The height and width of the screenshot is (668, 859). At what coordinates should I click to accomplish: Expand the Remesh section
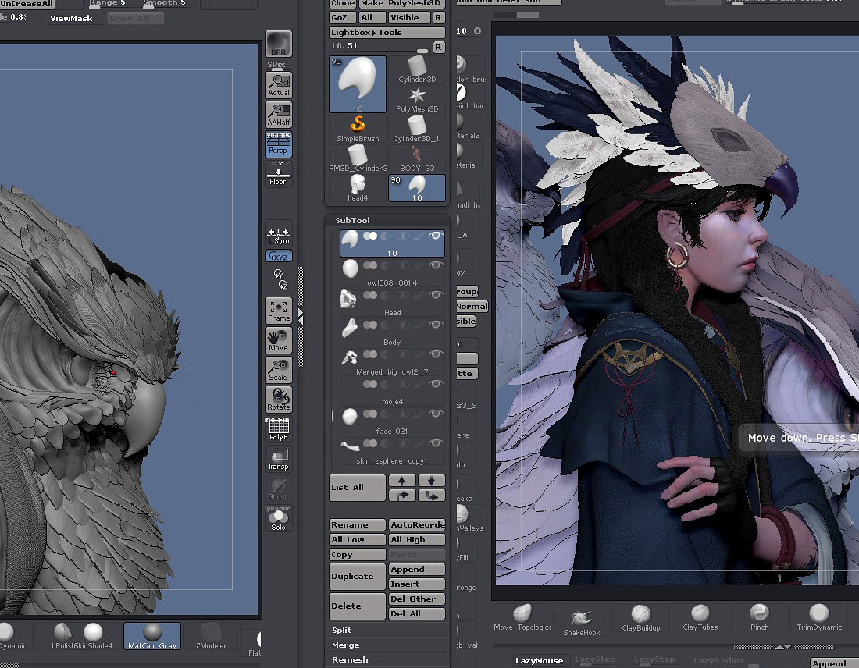(350, 659)
